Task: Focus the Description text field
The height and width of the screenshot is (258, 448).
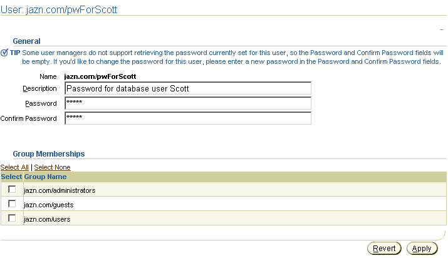Action: tap(188, 88)
